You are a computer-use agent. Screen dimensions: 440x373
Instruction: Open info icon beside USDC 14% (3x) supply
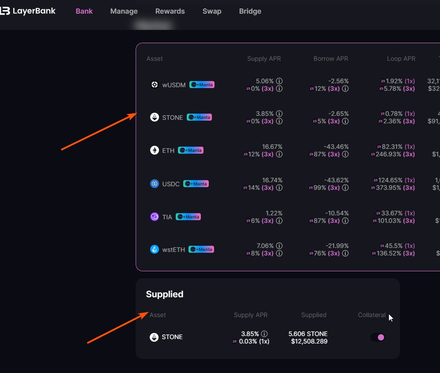(x=279, y=188)
